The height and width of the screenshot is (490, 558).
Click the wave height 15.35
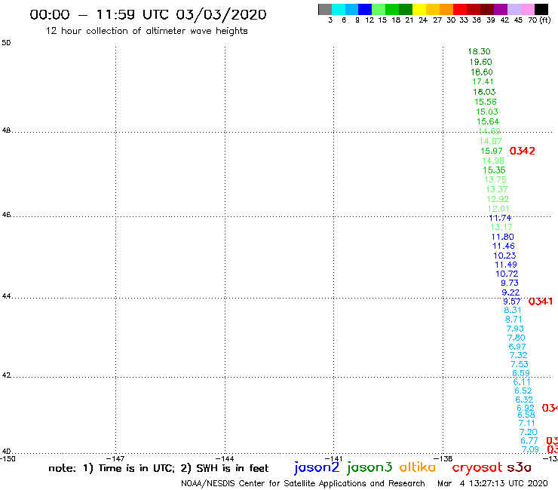click(494, 170)
